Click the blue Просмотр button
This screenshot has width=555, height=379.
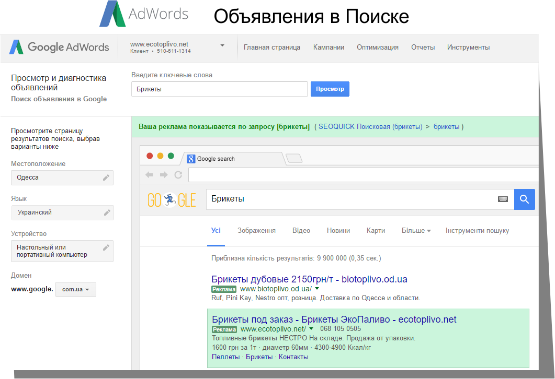point(330,89)
